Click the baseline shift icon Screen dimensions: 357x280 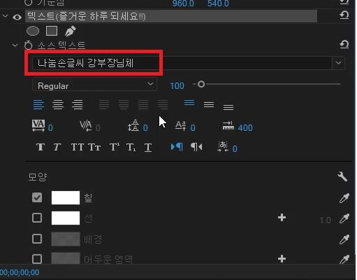(181, 125)
